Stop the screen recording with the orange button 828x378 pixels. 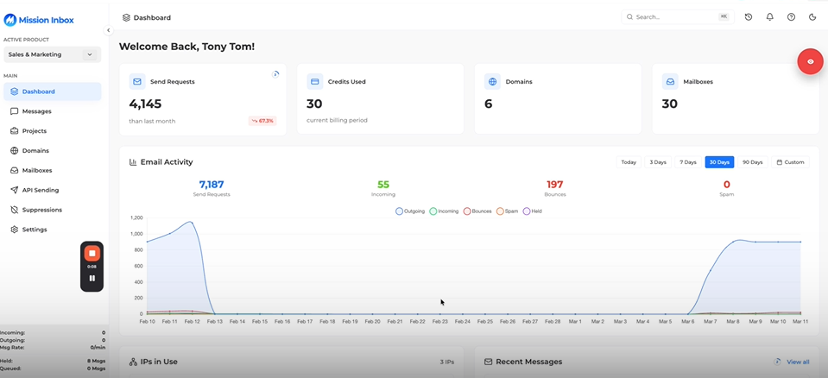coord(92,254)
